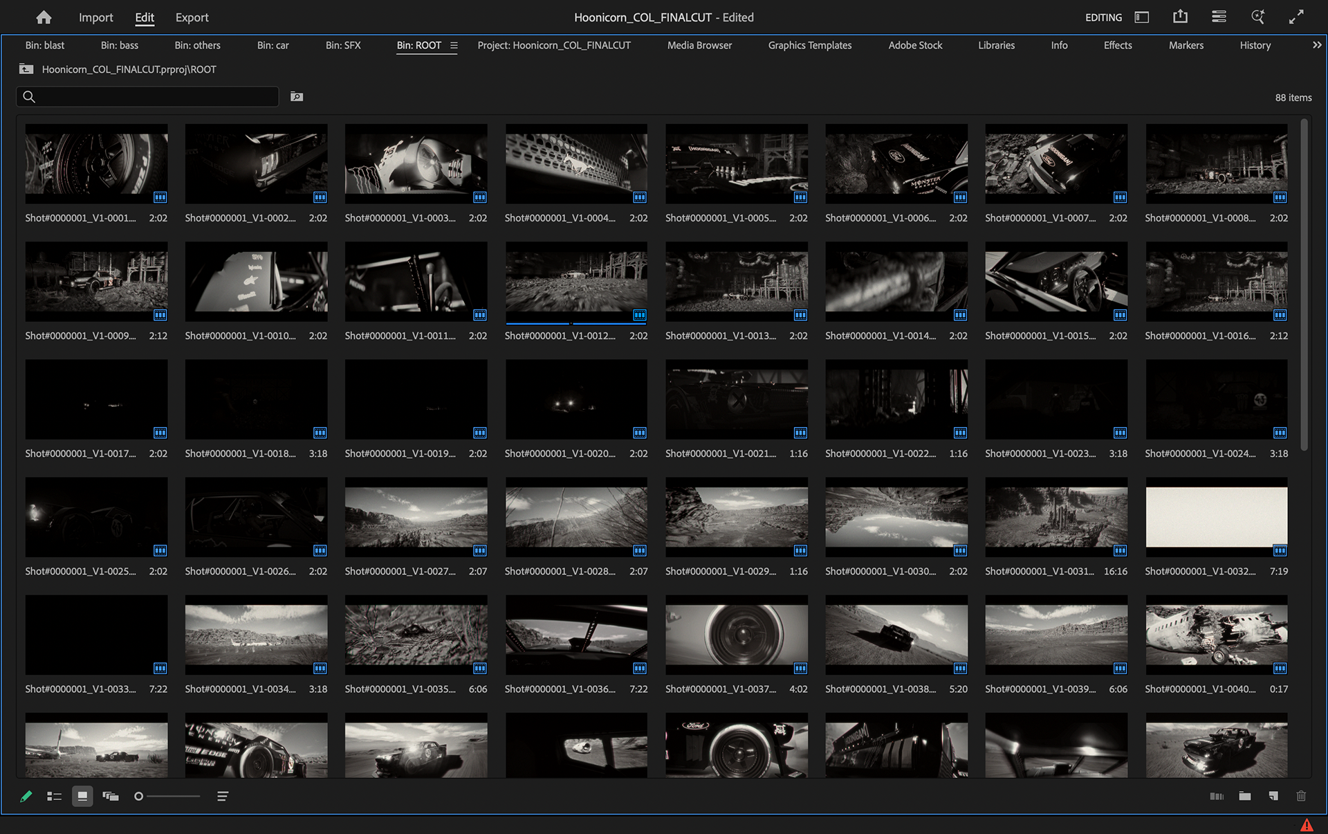This screenshot has width=1328, height=834.
Task: Open the Quick Export share icon
Action: click(x=1180, y=17)
